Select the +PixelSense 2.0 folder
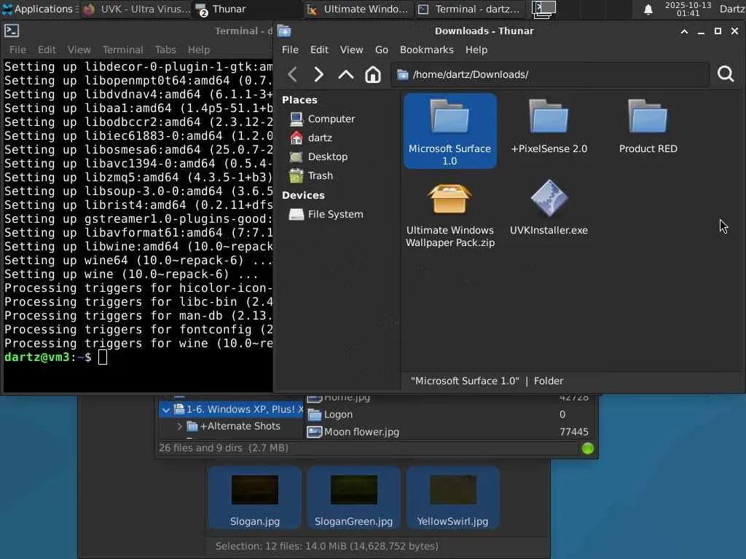This screenshot has width=746, height=559. point(549,127)
